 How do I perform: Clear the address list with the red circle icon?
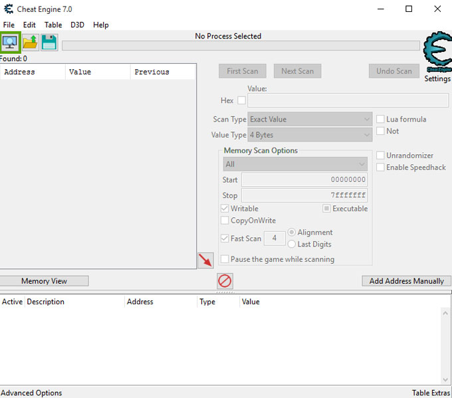click(225, 281)
